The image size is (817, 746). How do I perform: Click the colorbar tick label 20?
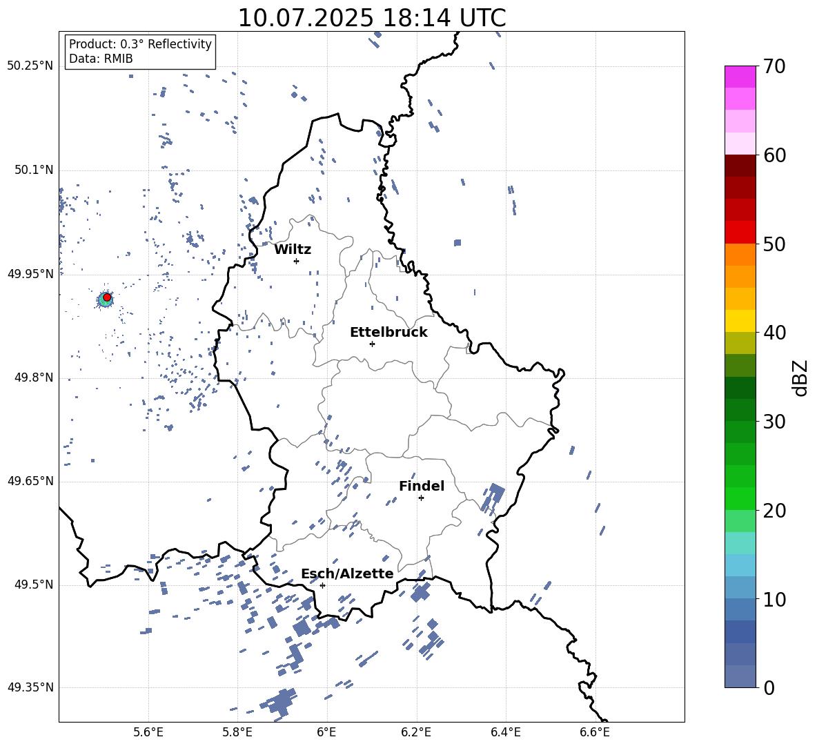click(774, 510)
